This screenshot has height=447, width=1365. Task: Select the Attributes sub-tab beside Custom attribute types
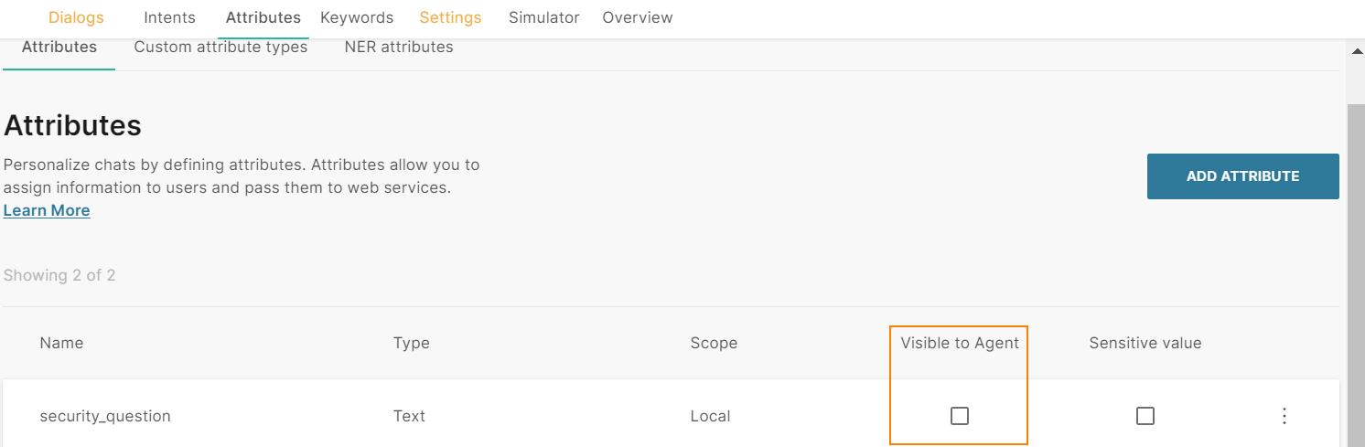pos(59,47)
